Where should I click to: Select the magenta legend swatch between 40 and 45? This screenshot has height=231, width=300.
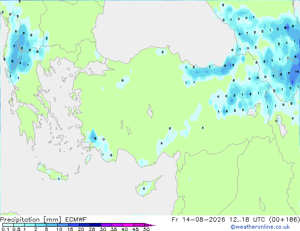pos(128,225)
